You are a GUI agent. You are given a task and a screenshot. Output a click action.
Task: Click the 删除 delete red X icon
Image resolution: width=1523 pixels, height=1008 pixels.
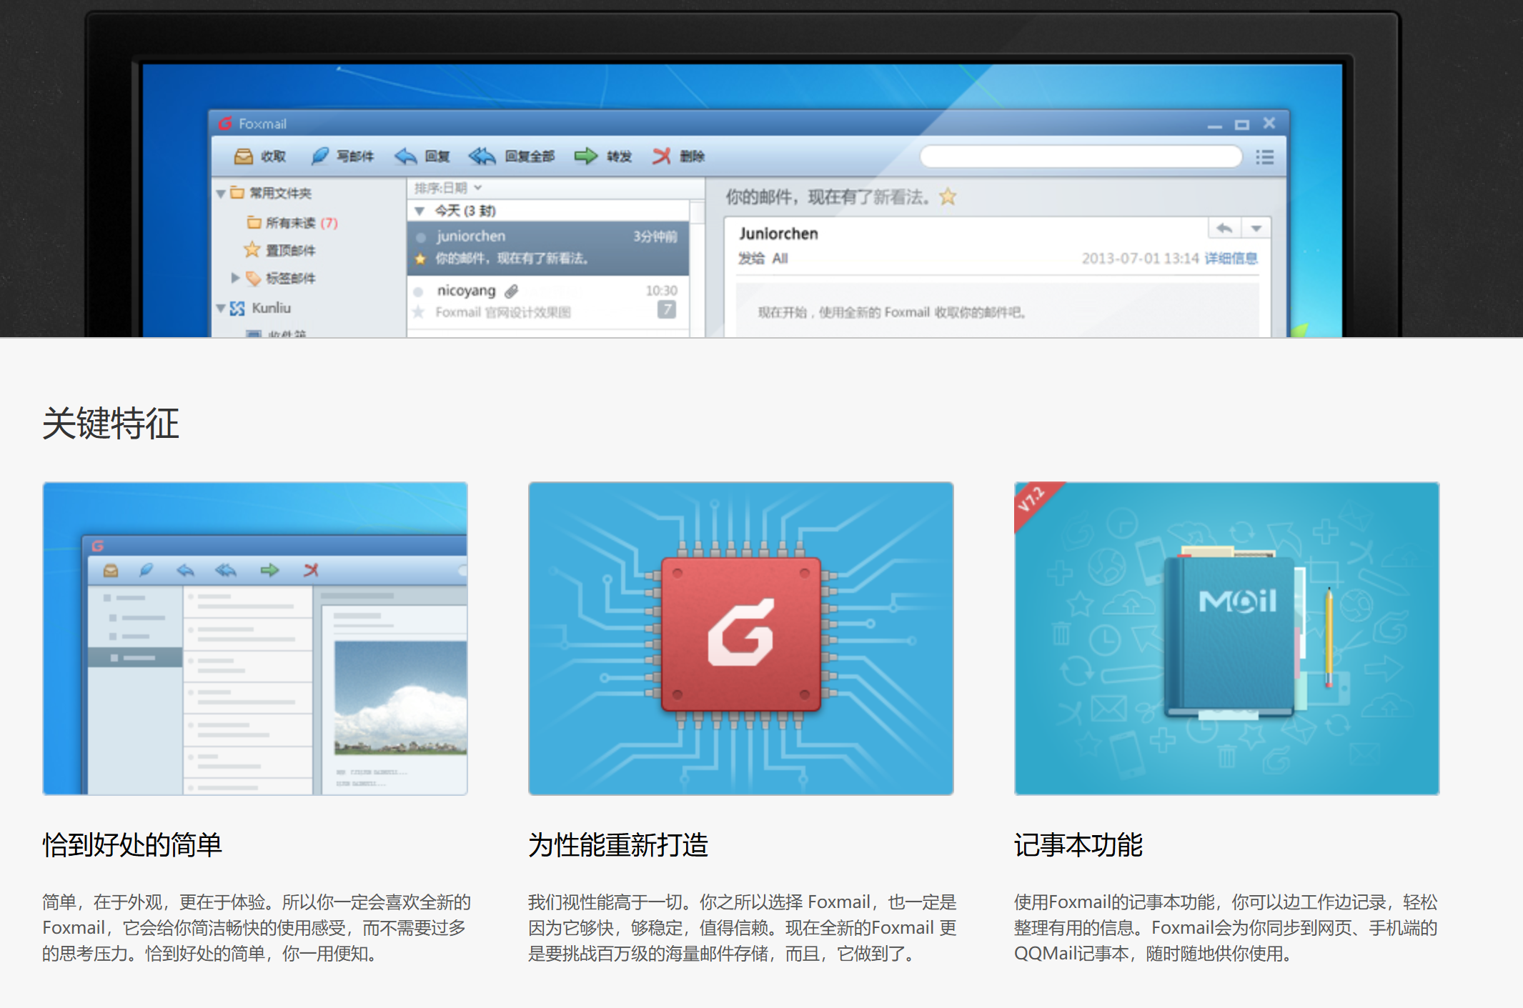662,156
